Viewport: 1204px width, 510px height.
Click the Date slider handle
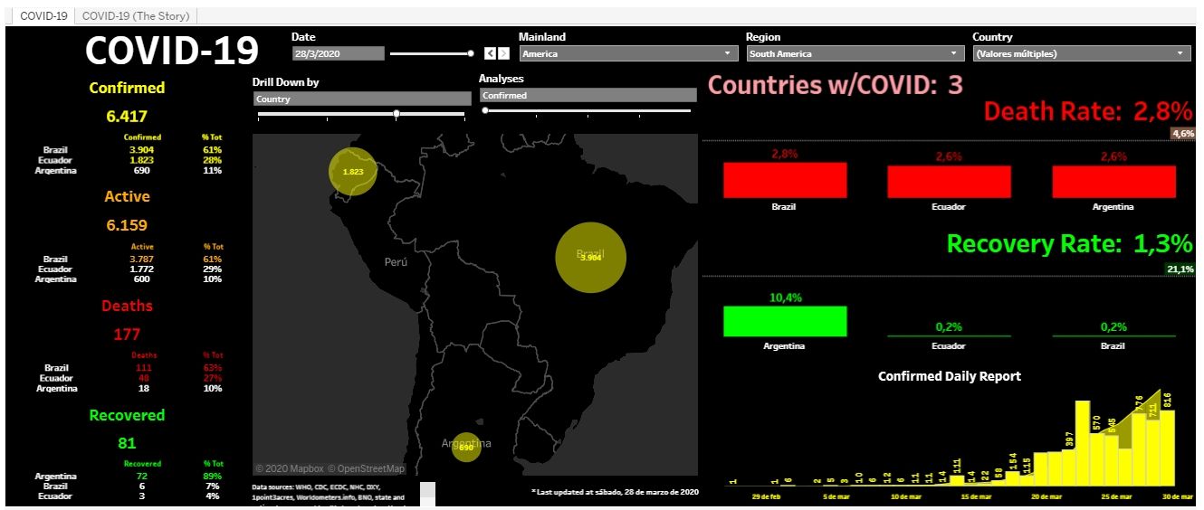pos(471,54)
